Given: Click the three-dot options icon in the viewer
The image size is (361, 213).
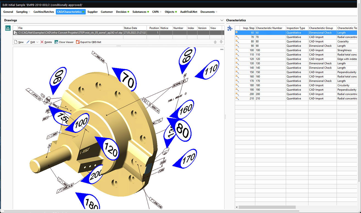Looking at the screenshot, I should click(221, 50).
